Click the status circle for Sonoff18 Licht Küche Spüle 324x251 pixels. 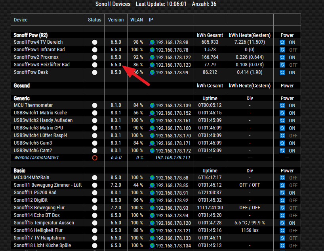(x=95, y=245)
